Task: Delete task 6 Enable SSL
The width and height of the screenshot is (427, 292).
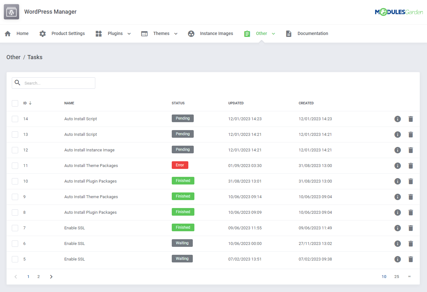Action: [411, 244]
